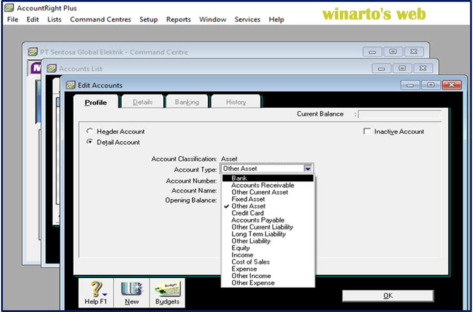Image resolution: width=473 pixels, height=312 pixels.
Task: Select Accounts Payable in dropdown list
Action: (x=268, y=220)
